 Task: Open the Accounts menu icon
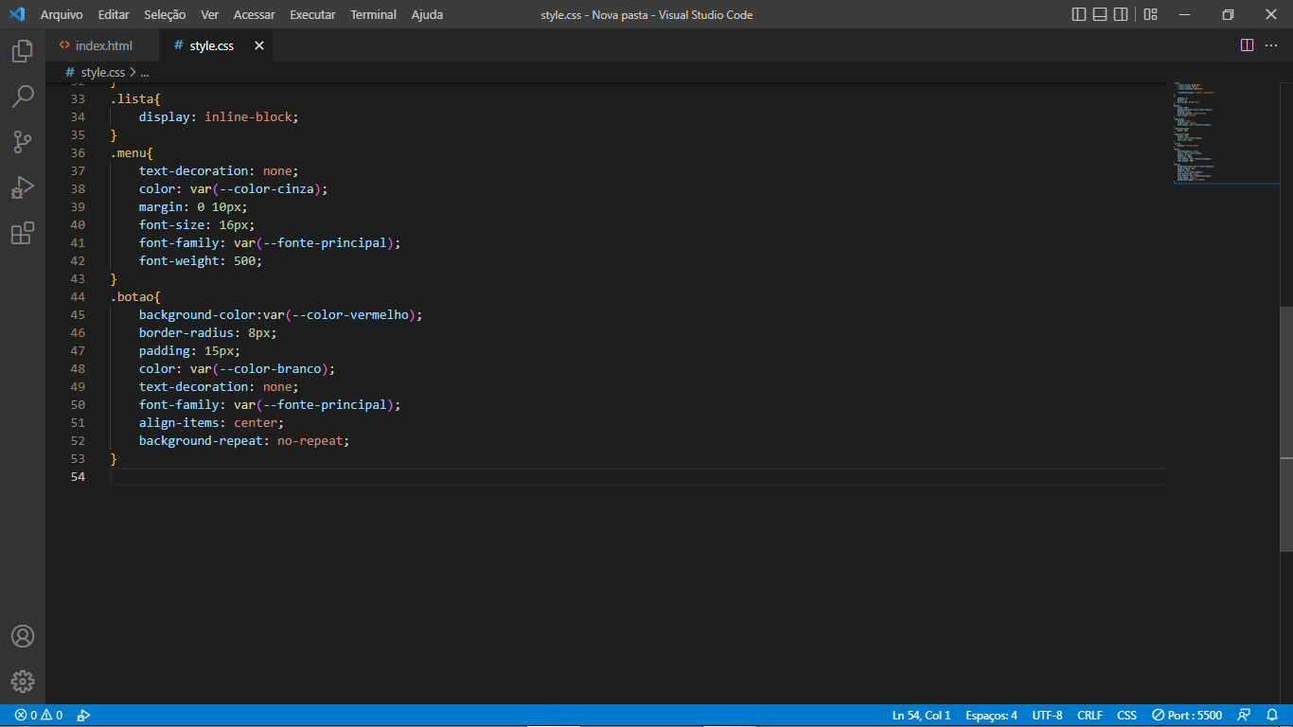pyautogui.click(x=23, y=636)
